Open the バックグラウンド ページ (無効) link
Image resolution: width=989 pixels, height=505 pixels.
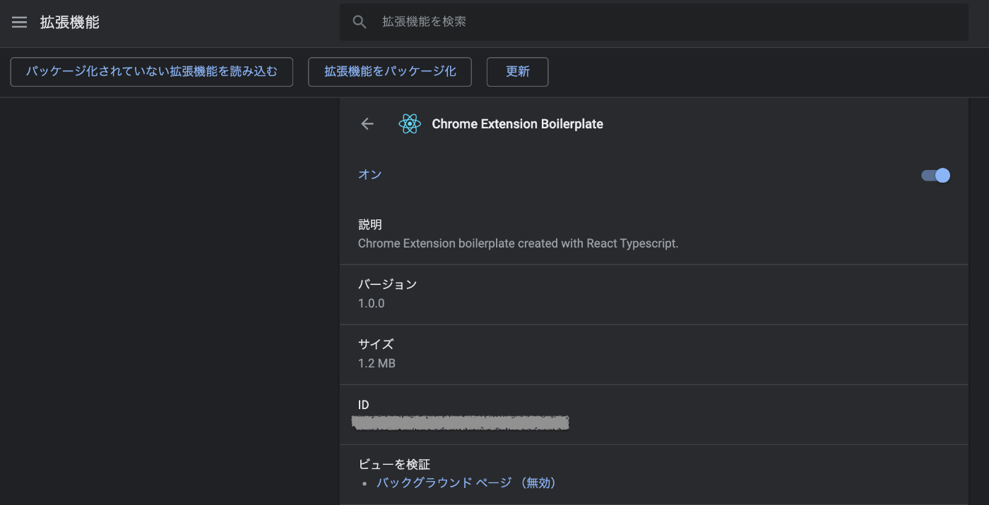point(466,483)
